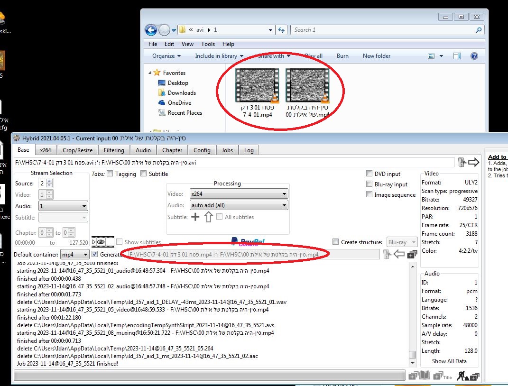
Task: Expand the Default container mp4 dropdown
Action: coord(74,255)
